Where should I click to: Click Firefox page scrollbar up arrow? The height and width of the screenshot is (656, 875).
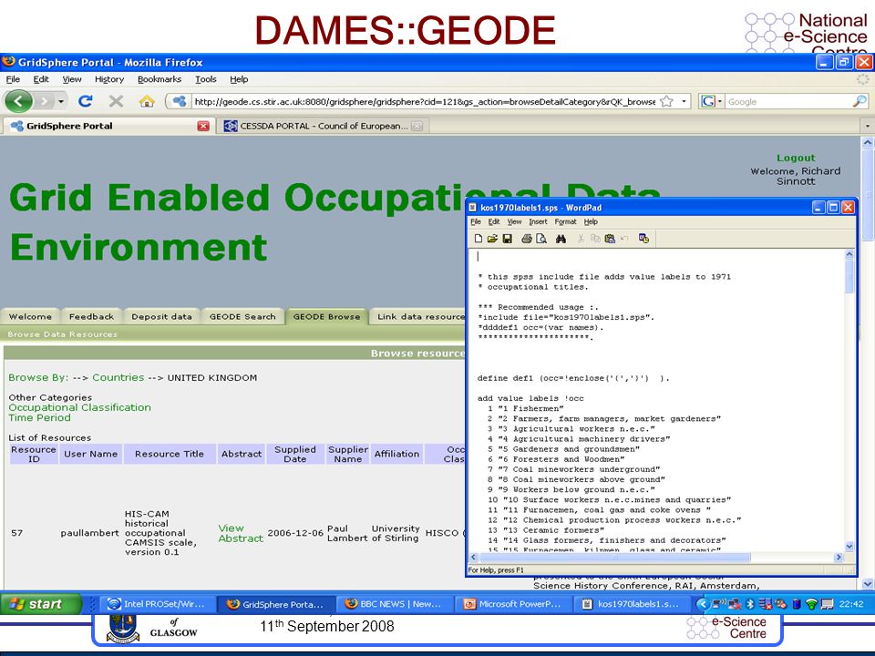[867, 142]
